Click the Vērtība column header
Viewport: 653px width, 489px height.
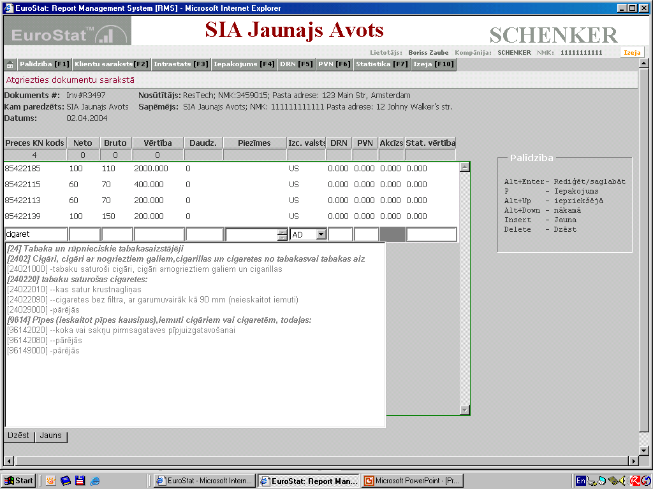[158, 143]
